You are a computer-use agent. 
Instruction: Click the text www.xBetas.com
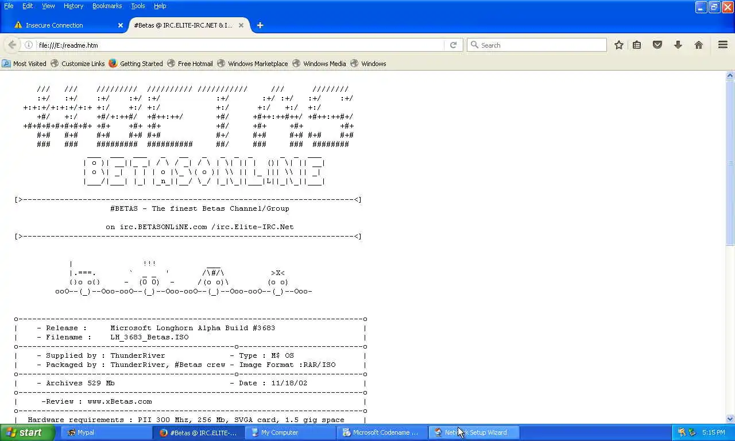[x=119, y=401]
